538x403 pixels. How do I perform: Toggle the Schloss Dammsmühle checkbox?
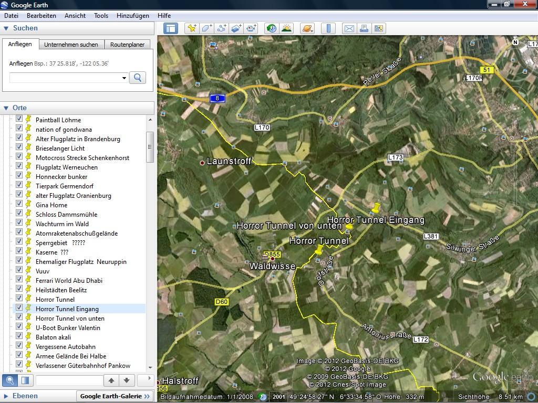point(19,213)
